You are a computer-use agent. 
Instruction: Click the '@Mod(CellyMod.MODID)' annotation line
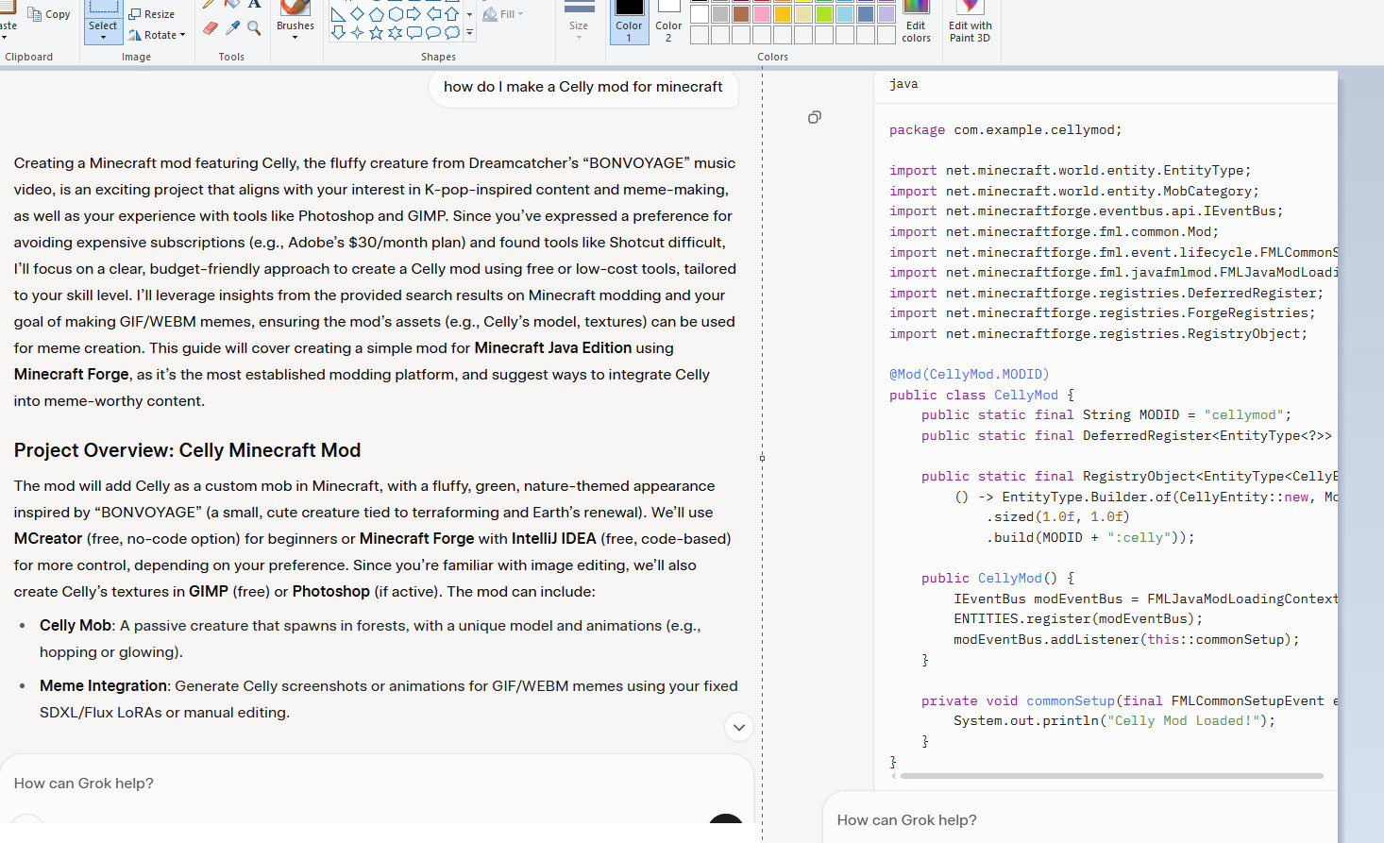pyautogui.click(x=969, y=375)
